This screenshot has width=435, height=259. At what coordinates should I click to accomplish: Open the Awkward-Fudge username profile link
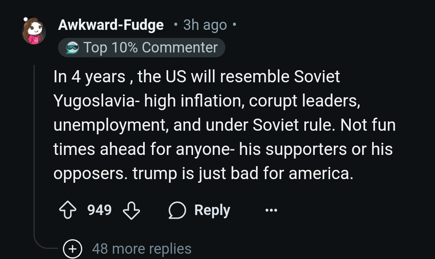(x=111, y=25)
